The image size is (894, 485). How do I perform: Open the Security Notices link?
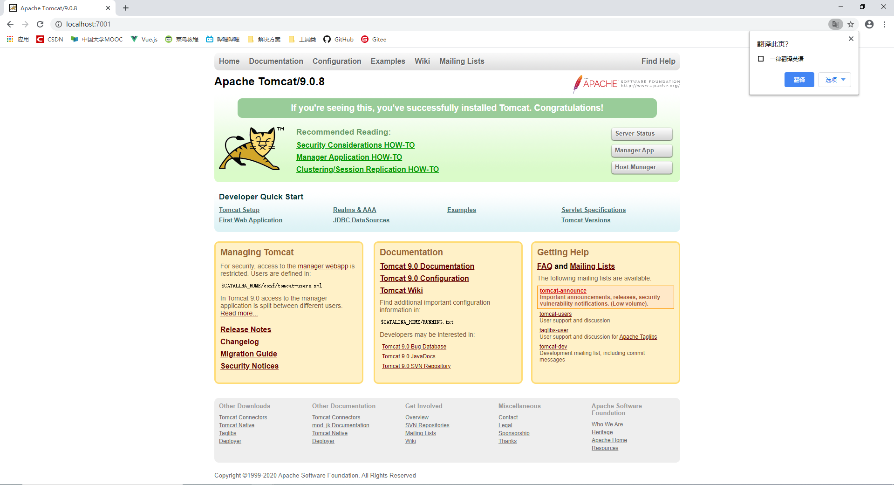[249, 366]
